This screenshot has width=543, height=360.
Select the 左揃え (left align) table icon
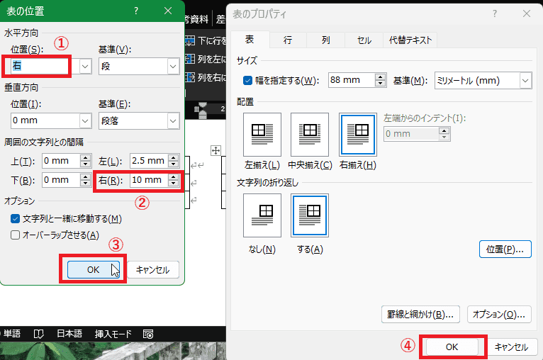tap(262, 134)
